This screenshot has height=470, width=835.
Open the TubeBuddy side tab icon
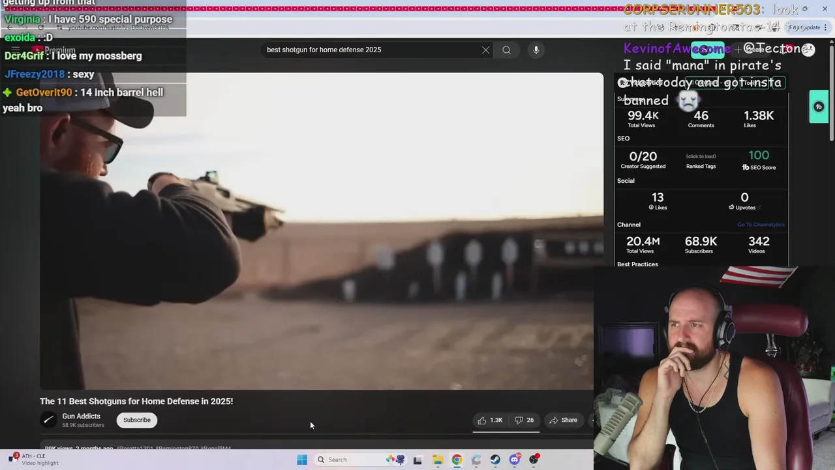tap(819, 107)
